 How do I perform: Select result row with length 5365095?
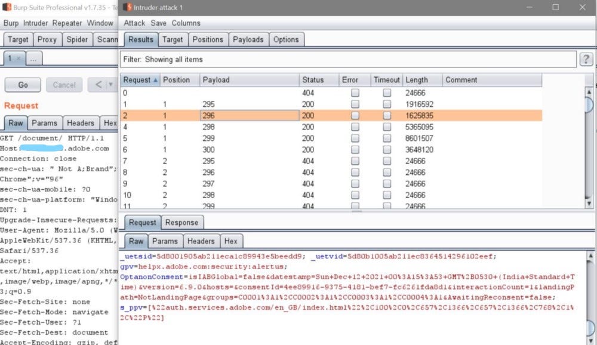coord(331,127)
